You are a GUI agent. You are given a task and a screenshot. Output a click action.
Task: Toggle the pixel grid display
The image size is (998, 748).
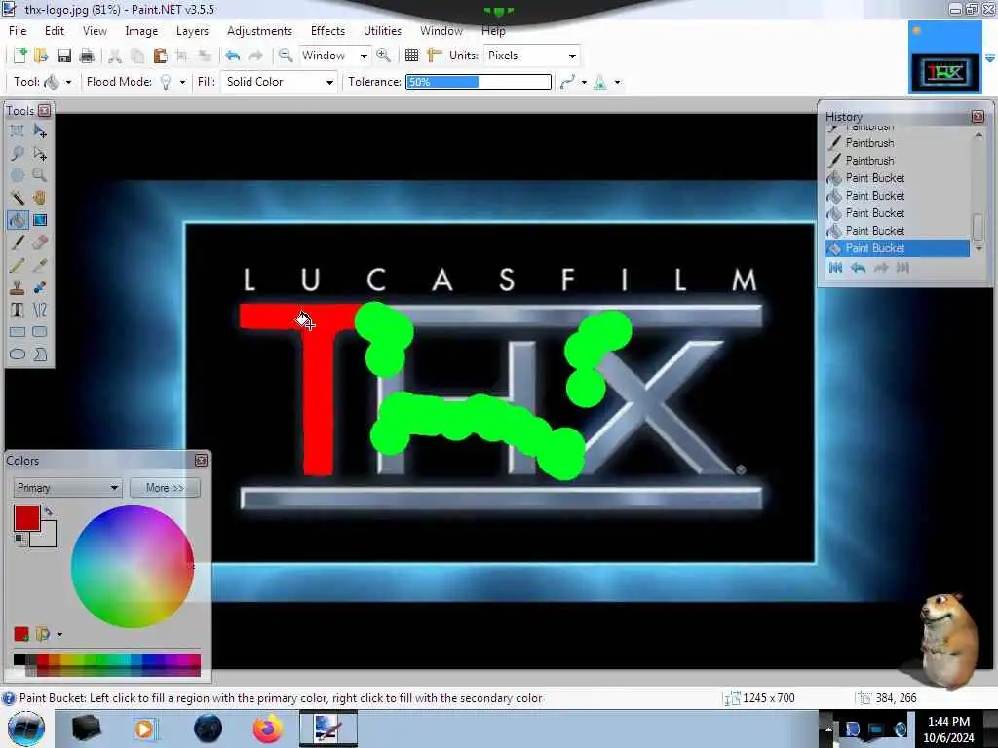point(412,56)
